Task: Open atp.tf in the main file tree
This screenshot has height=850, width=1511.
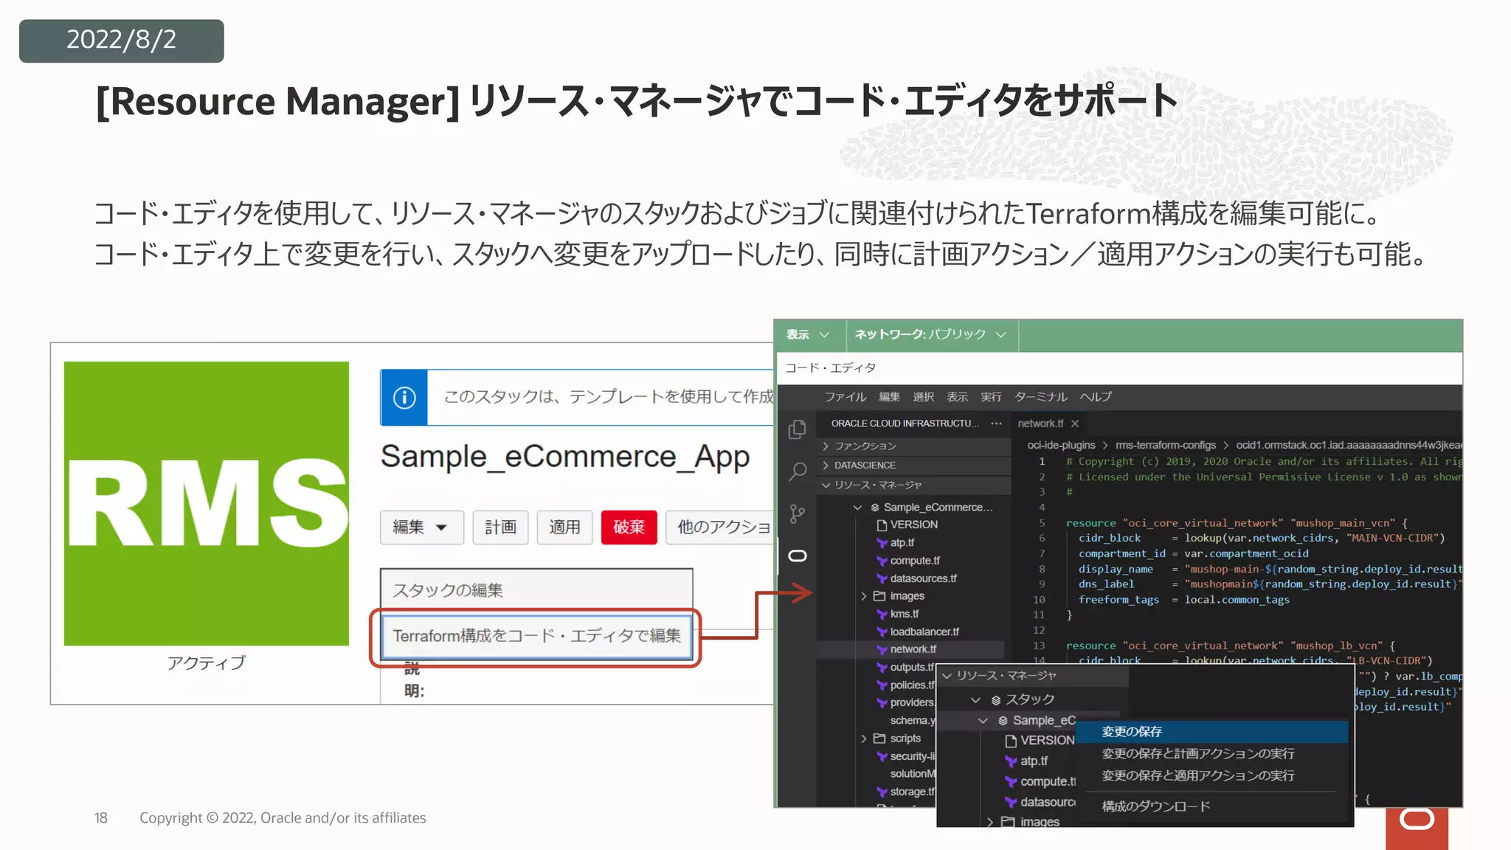Action: tap(902, 542)
